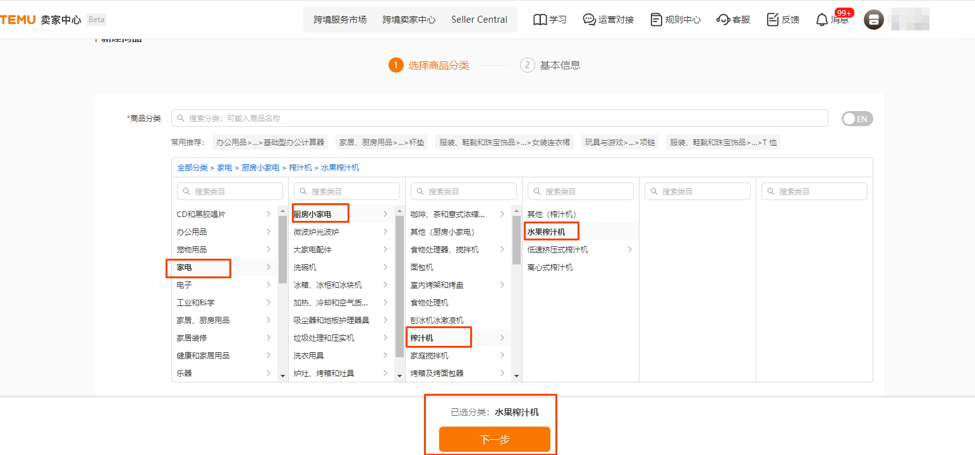Expand the 低速挤压式榨汁机 arrow
975x455 pixels.
[x=629, y=249]
